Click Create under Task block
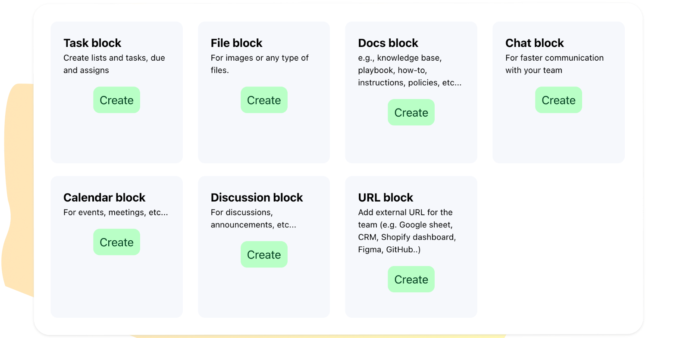Screen dimensions: 677x338 [x=116, y=100]
